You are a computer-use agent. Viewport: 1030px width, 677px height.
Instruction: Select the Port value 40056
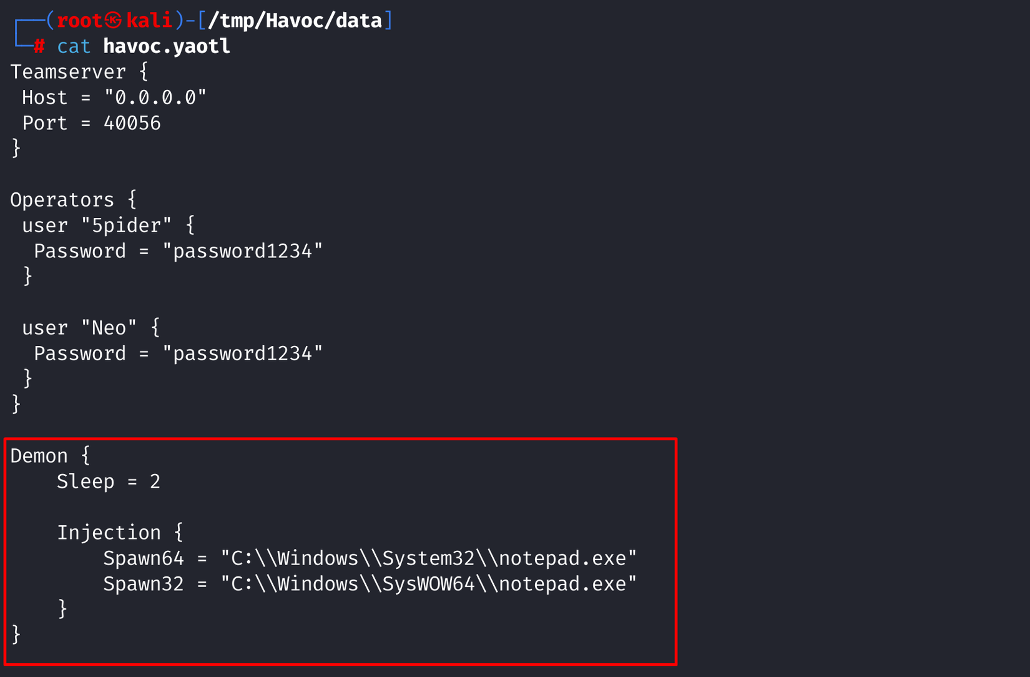point(132,123)
